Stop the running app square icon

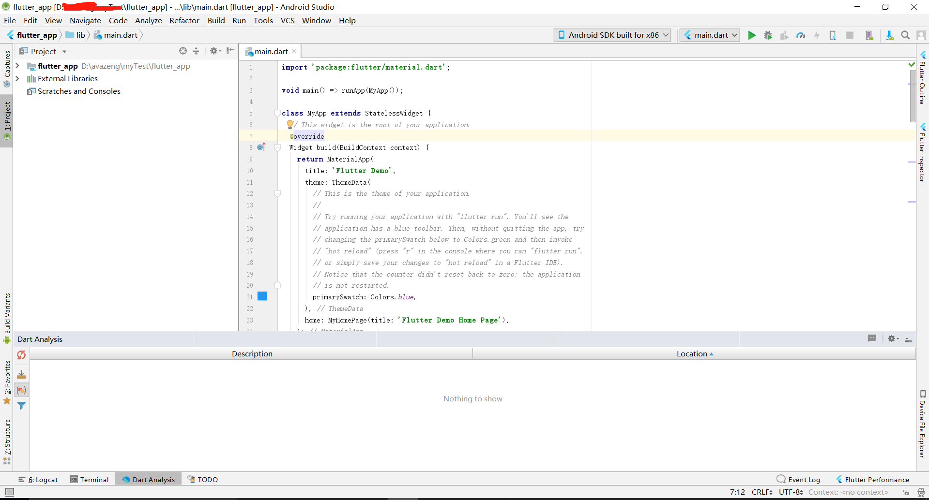(x=850, y=35)
